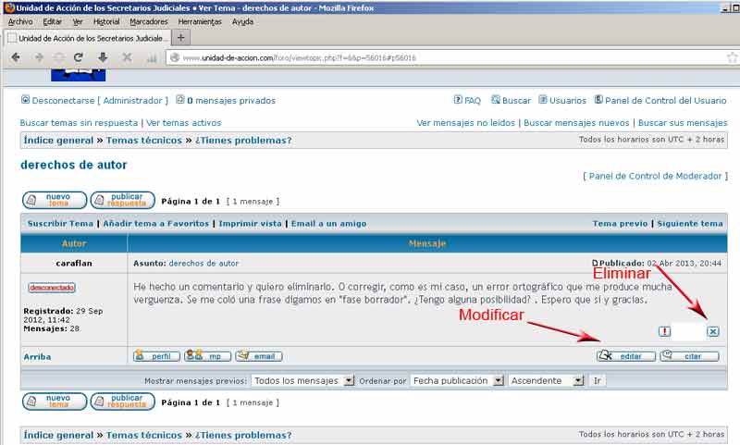Send private message via mp button
This screenshot has height=445, width=740.
coord(207,356)
